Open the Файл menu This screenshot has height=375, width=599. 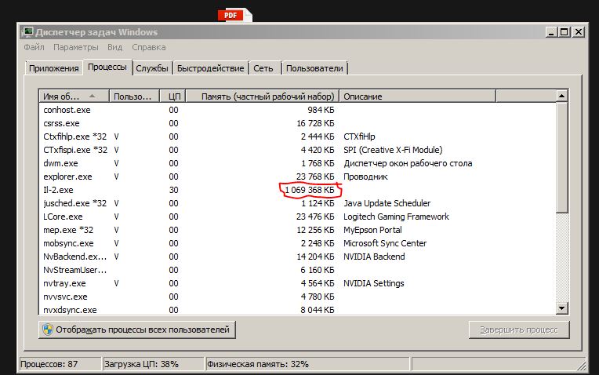(x=34, y=47)
